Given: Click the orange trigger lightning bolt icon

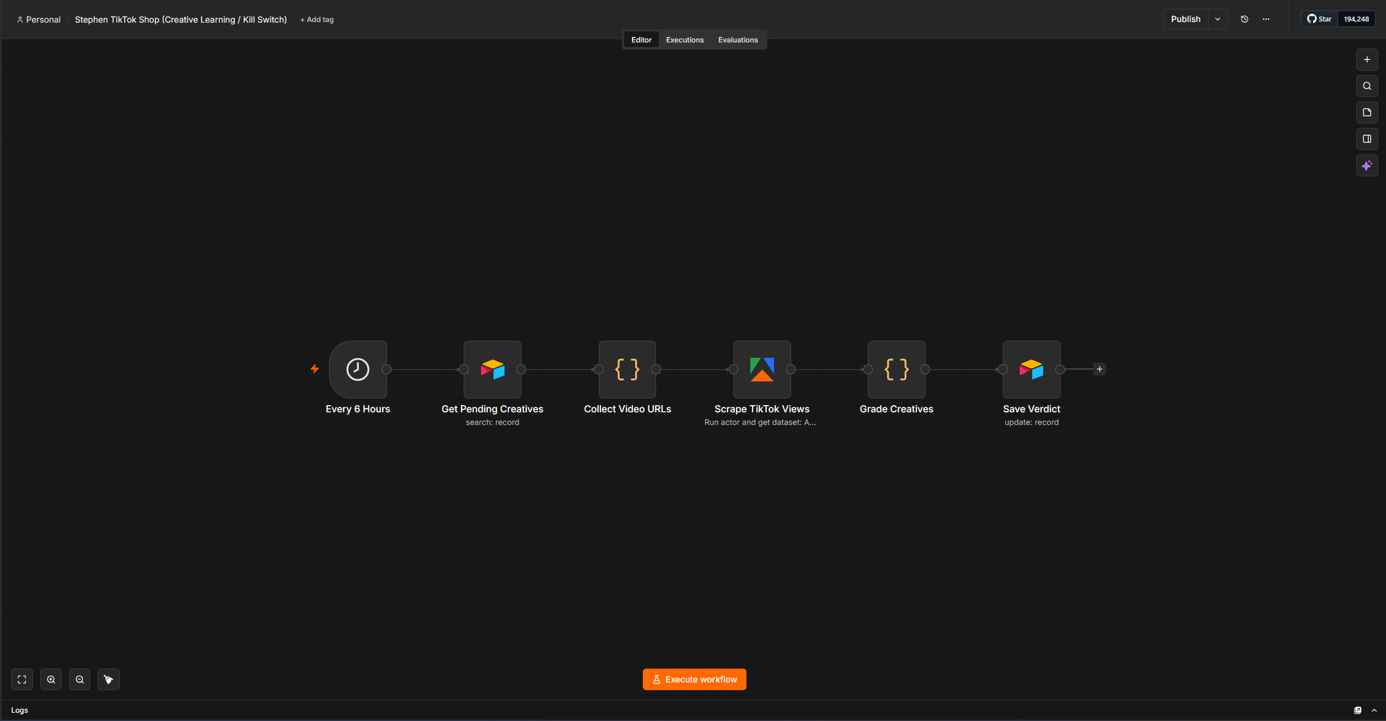Looking at the screenshot, I should tap(314, 369).
